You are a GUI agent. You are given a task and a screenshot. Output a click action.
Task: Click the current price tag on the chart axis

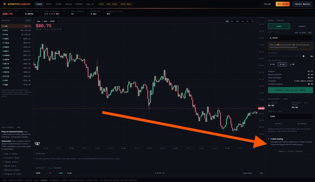click(x=261, y=108)
